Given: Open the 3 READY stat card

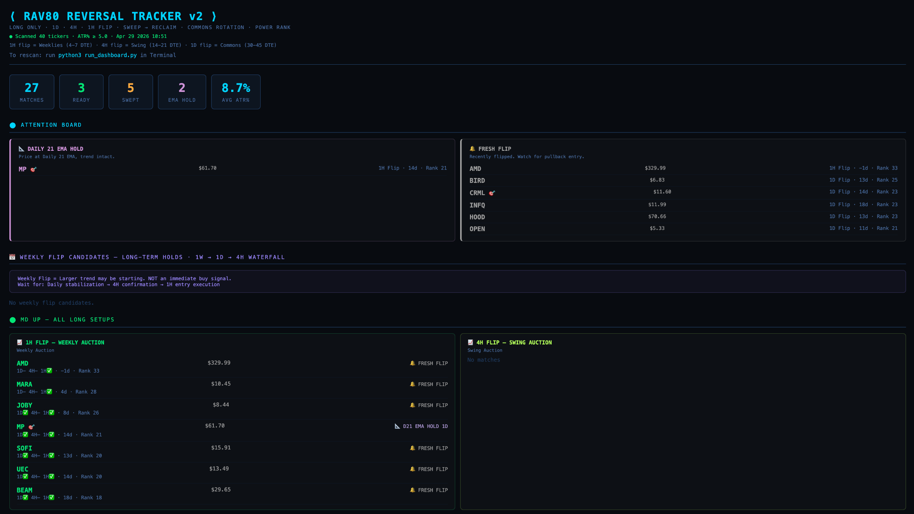Looking at the screenshot, I should coord(81,92).
